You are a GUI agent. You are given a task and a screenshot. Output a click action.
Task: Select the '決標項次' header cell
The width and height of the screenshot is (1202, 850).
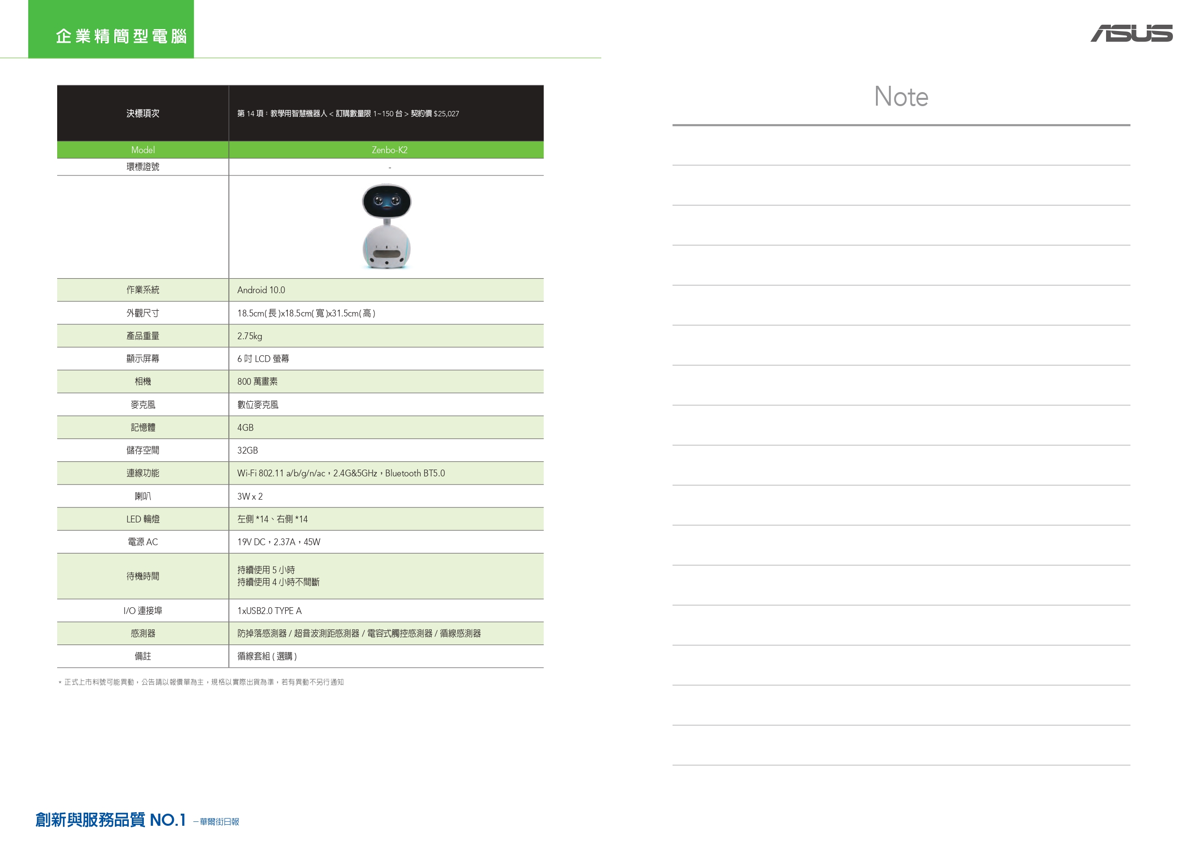point(143,113)
